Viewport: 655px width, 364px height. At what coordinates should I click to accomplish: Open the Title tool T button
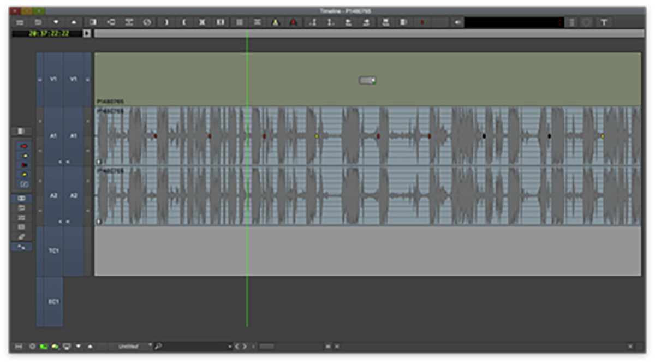click(604, 22)
